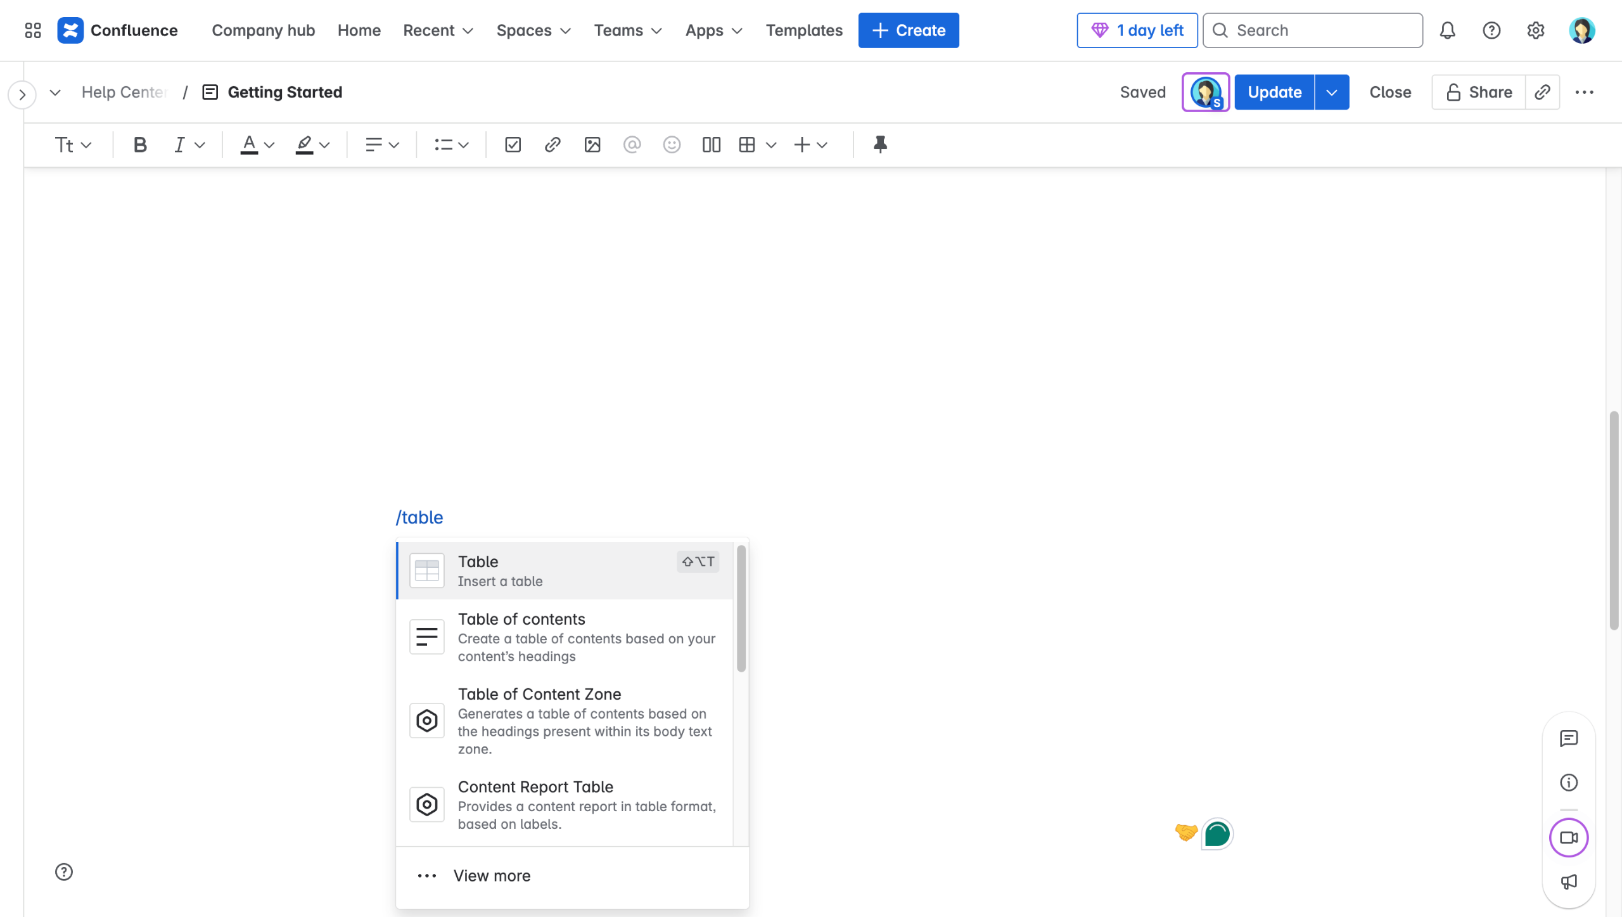Toggle italic formatting
Screen dimensions: 1622x917
point(179,145)
